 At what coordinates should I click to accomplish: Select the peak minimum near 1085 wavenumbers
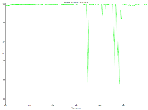coord(119,84)
